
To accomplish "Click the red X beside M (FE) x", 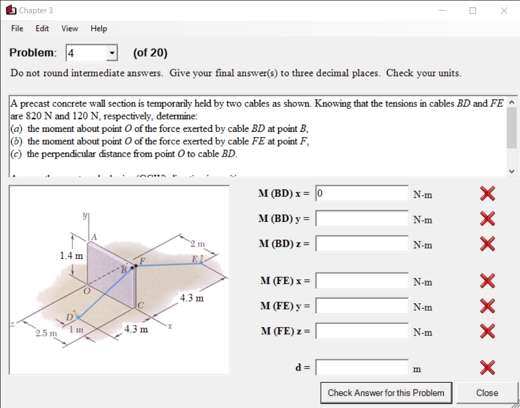I will coord(487,281).
